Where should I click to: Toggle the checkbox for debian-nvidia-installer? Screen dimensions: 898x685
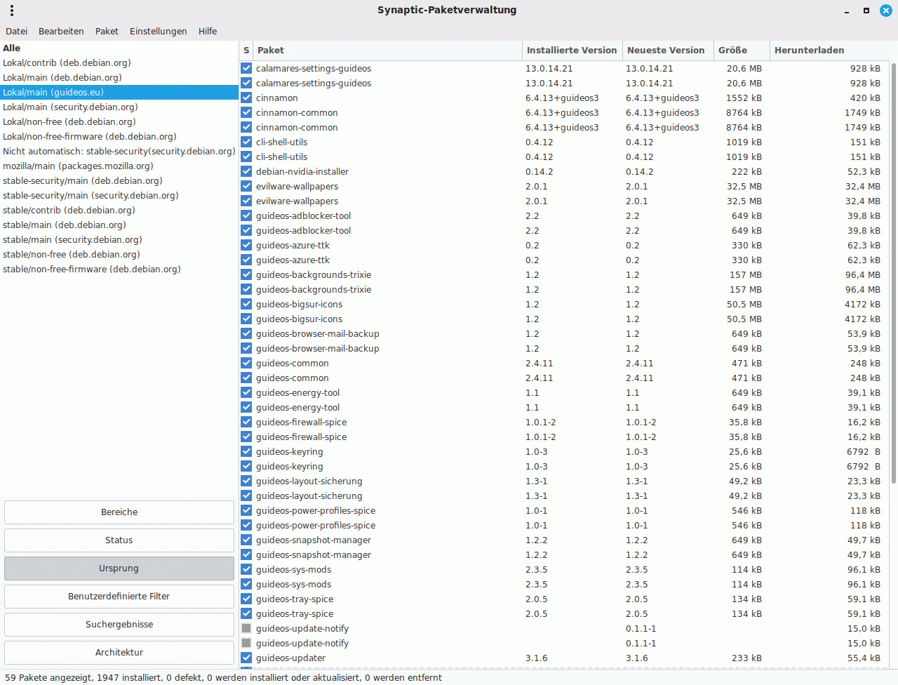point(246,171)
